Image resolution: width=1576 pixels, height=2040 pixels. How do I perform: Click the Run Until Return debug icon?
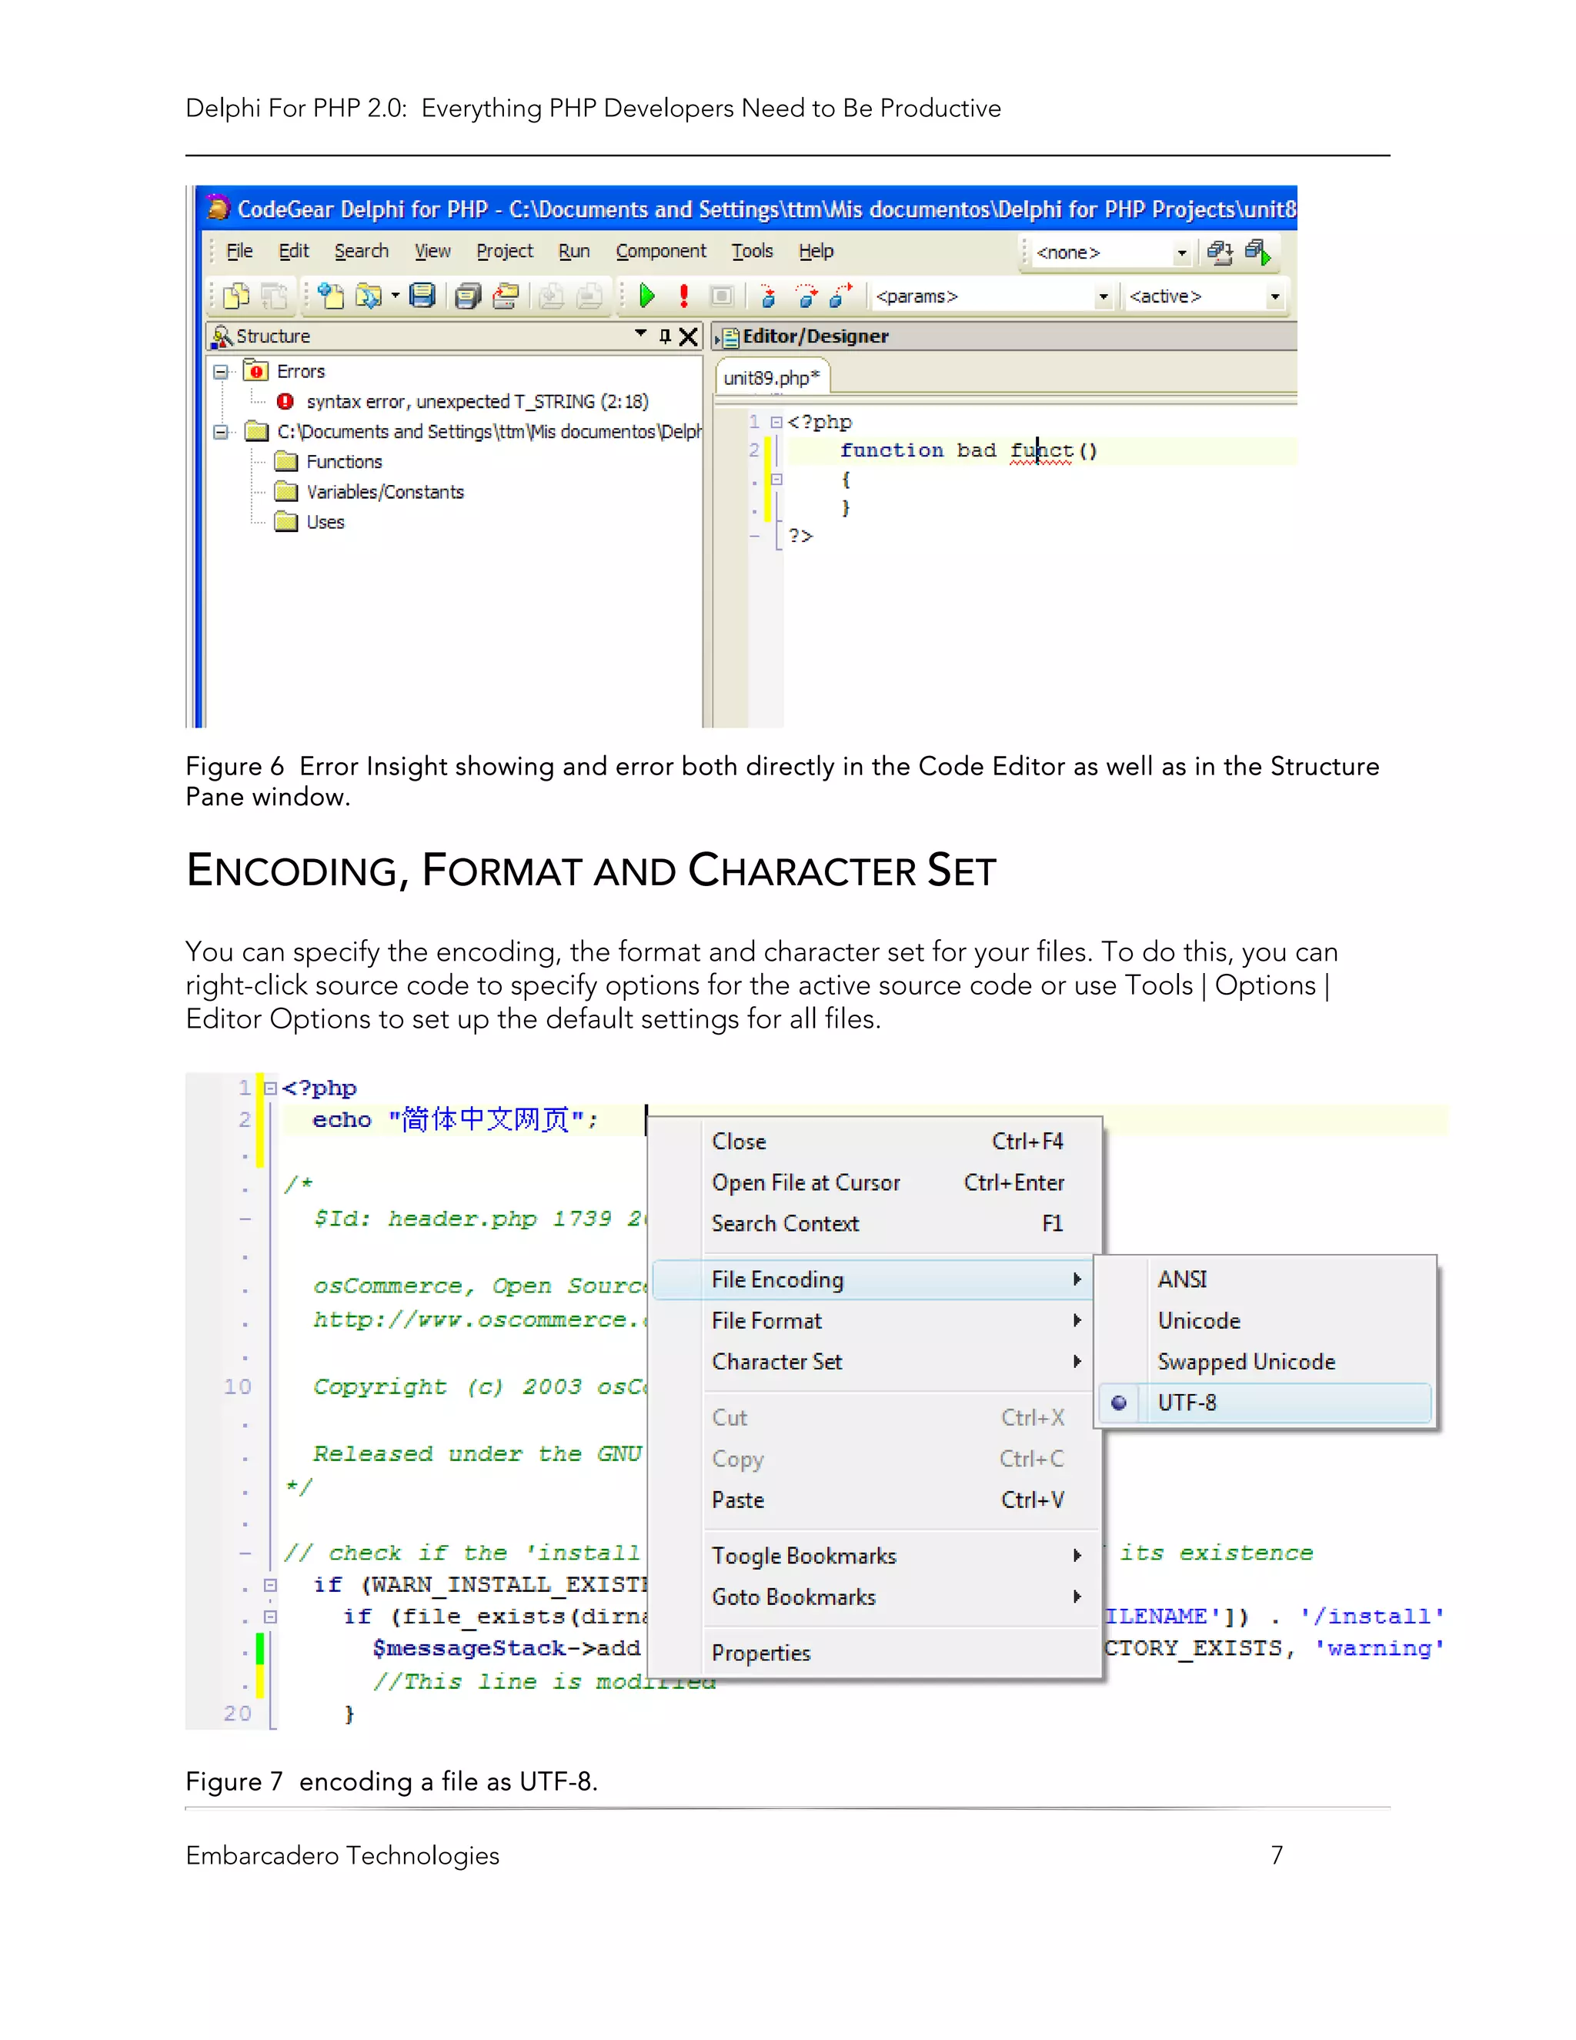tap(841, 296)
